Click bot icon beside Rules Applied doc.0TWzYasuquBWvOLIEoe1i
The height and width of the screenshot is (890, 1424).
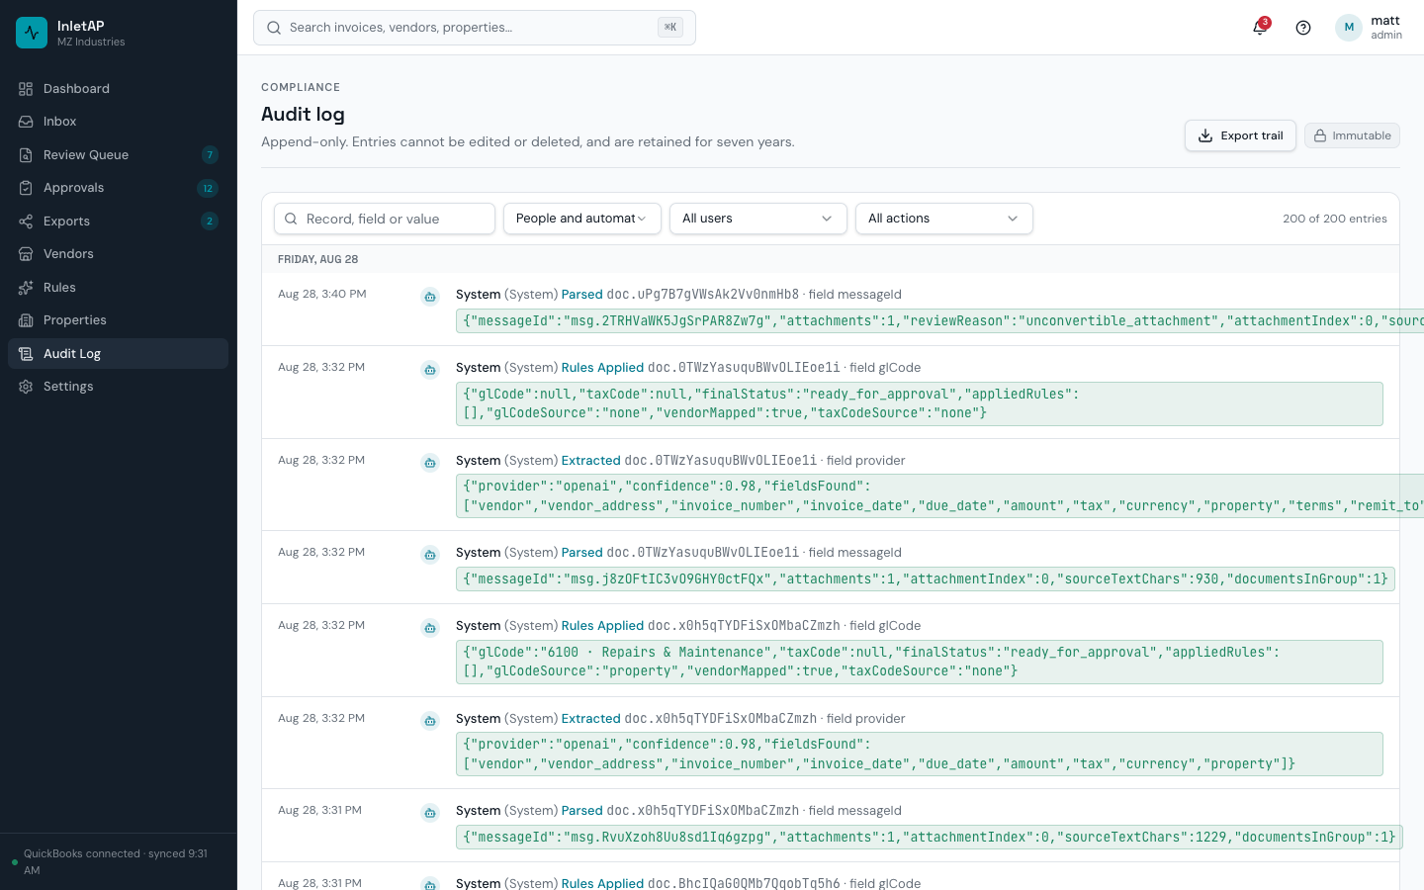coord(430,370)
